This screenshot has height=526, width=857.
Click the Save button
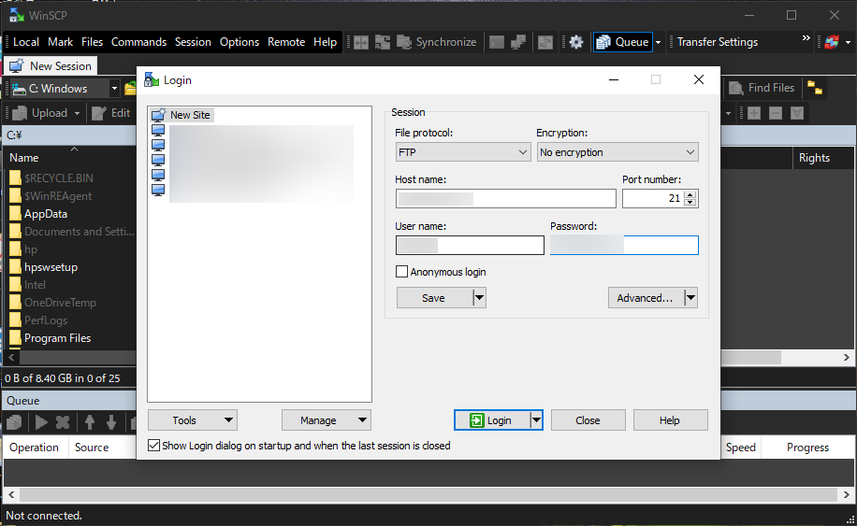point(434,298)
